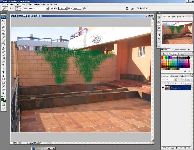This screenshot has width=194, height=150.
Task: Select the Notes tool
Action: click(x=3, y=83)
